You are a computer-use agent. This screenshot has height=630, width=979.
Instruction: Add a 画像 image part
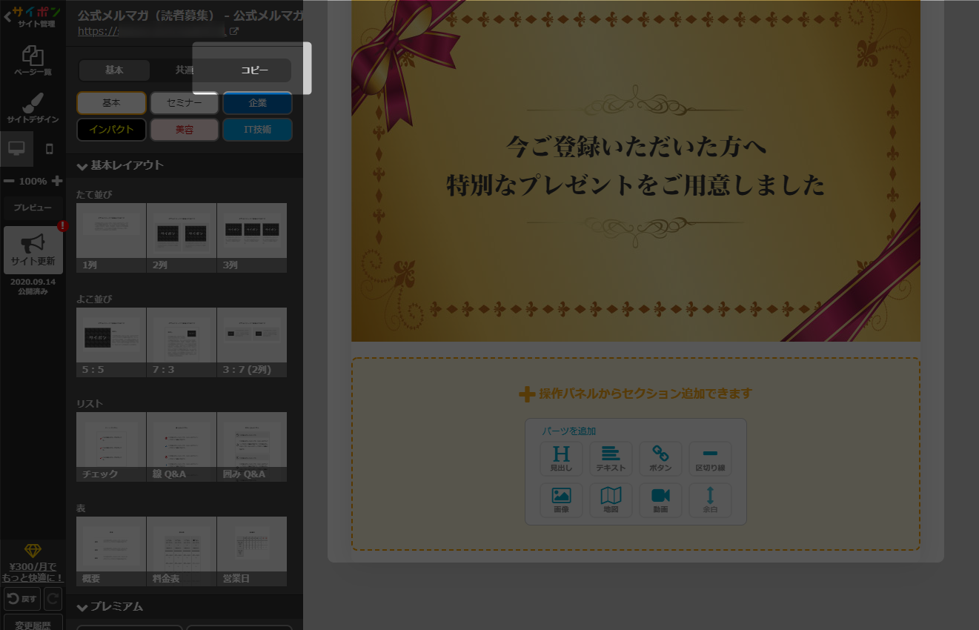[x=562, y=500]
